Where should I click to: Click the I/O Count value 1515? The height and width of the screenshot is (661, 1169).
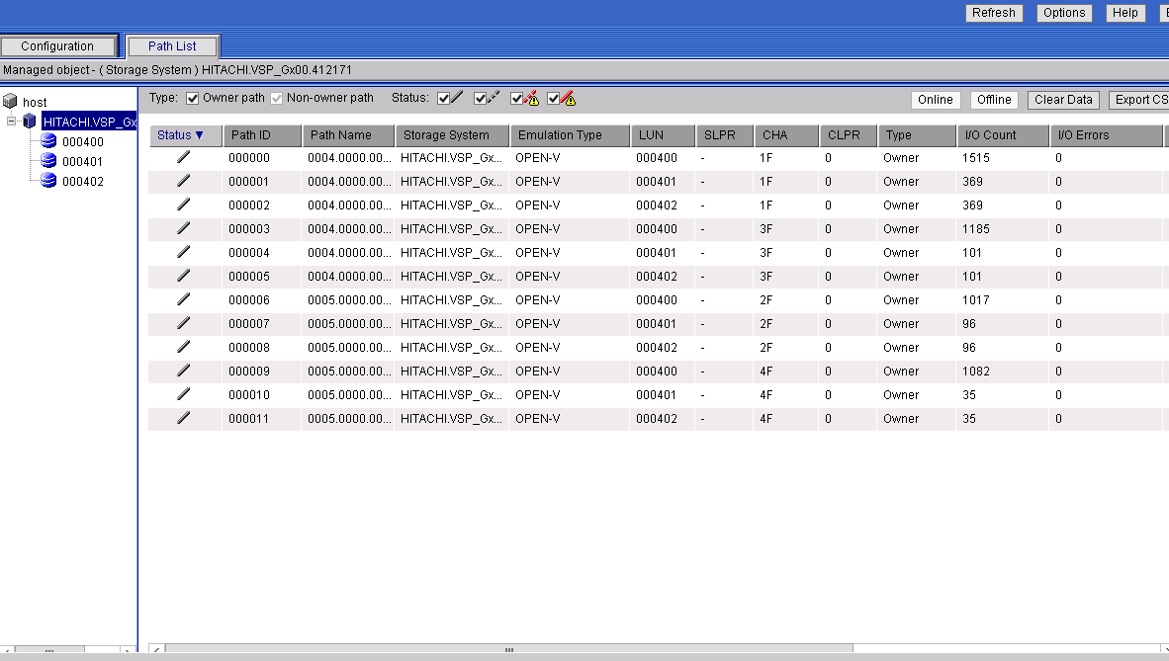(x=976, y=158)
